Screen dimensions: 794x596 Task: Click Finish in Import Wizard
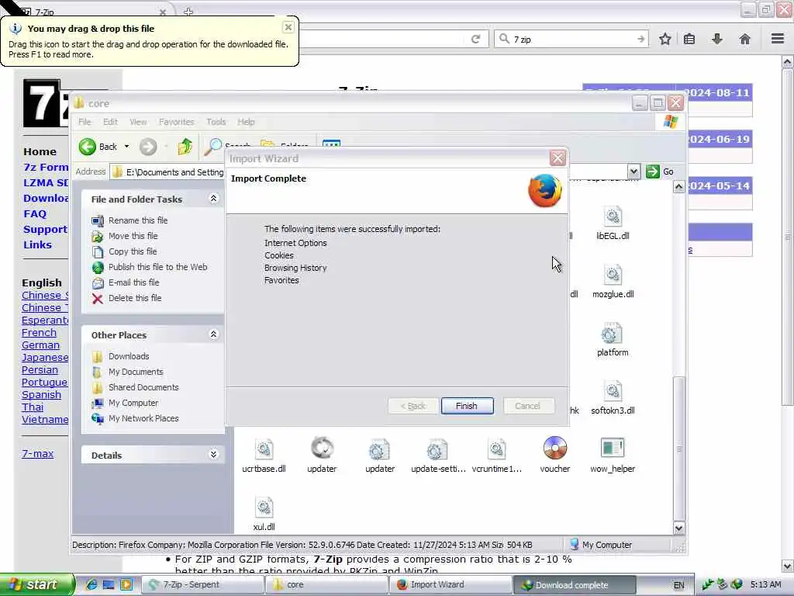click(467, 406)
